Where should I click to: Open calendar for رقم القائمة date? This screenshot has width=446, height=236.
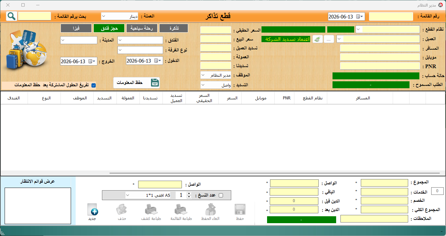[x=358, y=16]
